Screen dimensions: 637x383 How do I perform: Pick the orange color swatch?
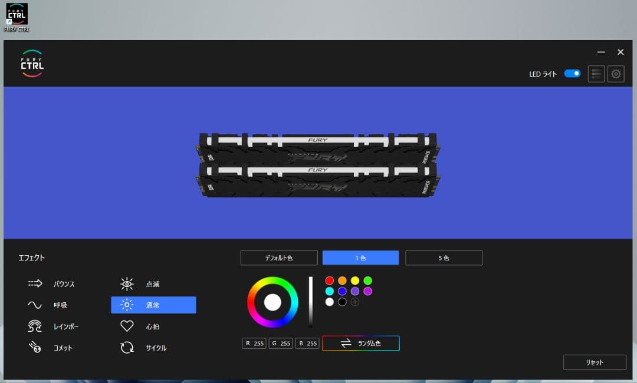[x=343, y=280]
